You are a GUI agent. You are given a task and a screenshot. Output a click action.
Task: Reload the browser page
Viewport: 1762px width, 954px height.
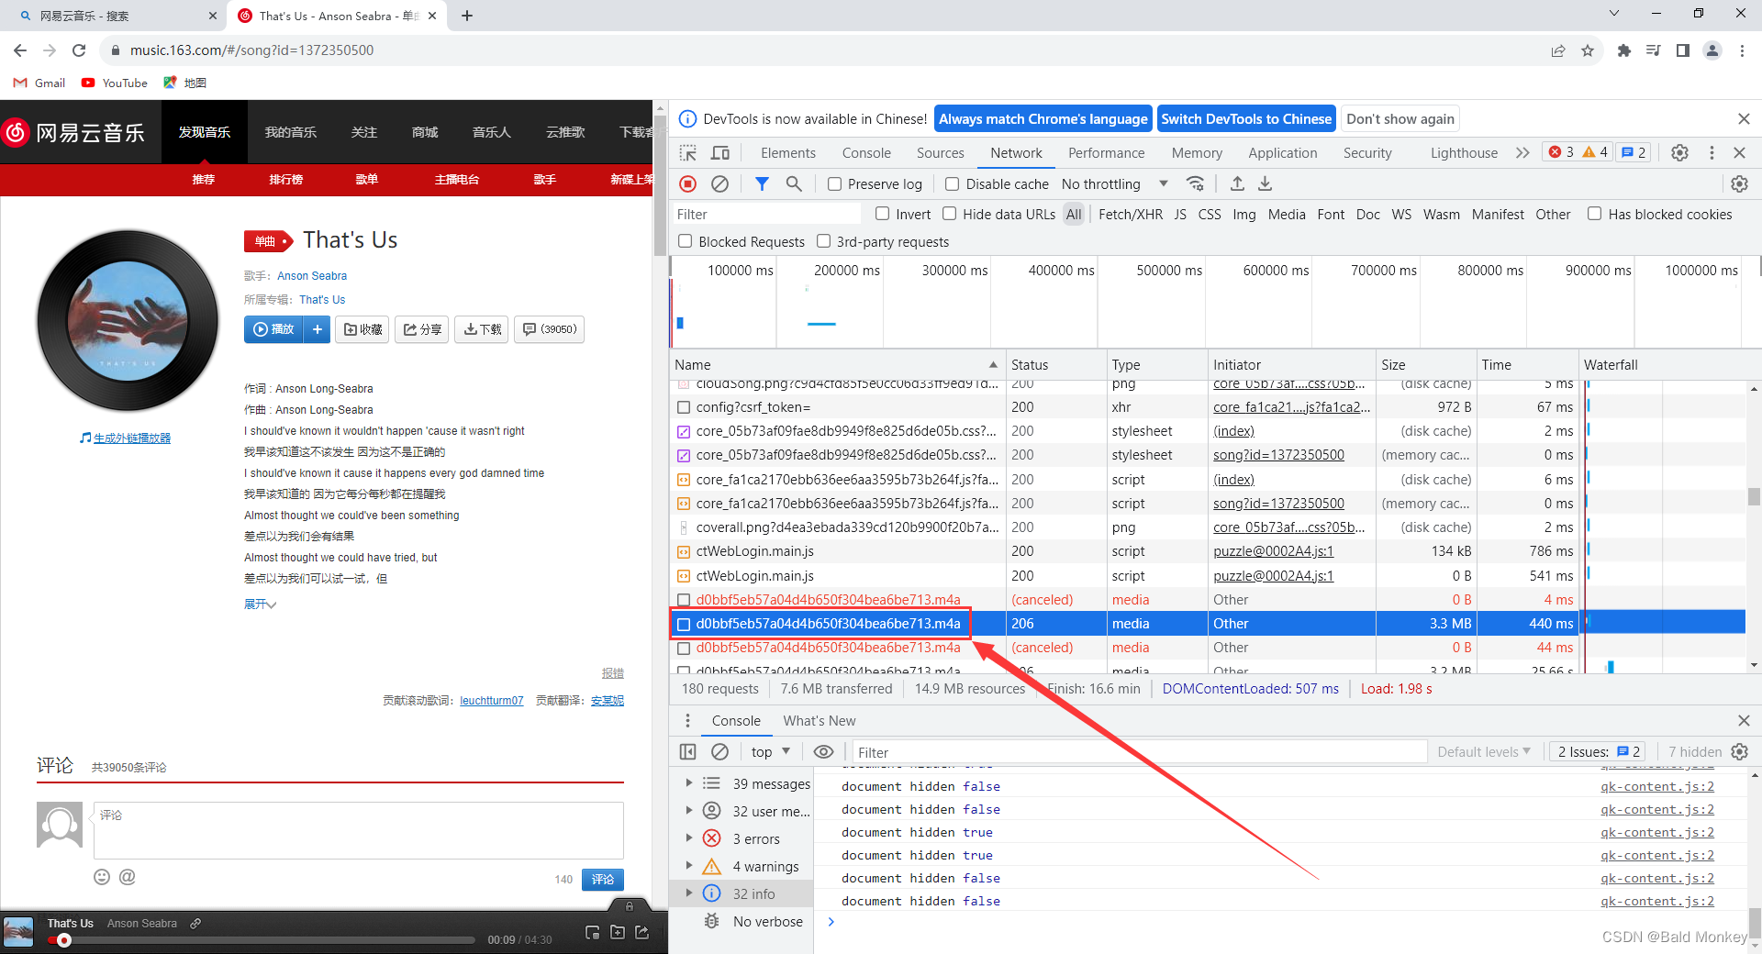coord(79,50)
